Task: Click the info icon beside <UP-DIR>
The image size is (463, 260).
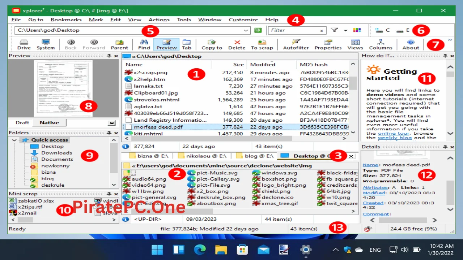Action: (126, 219)
